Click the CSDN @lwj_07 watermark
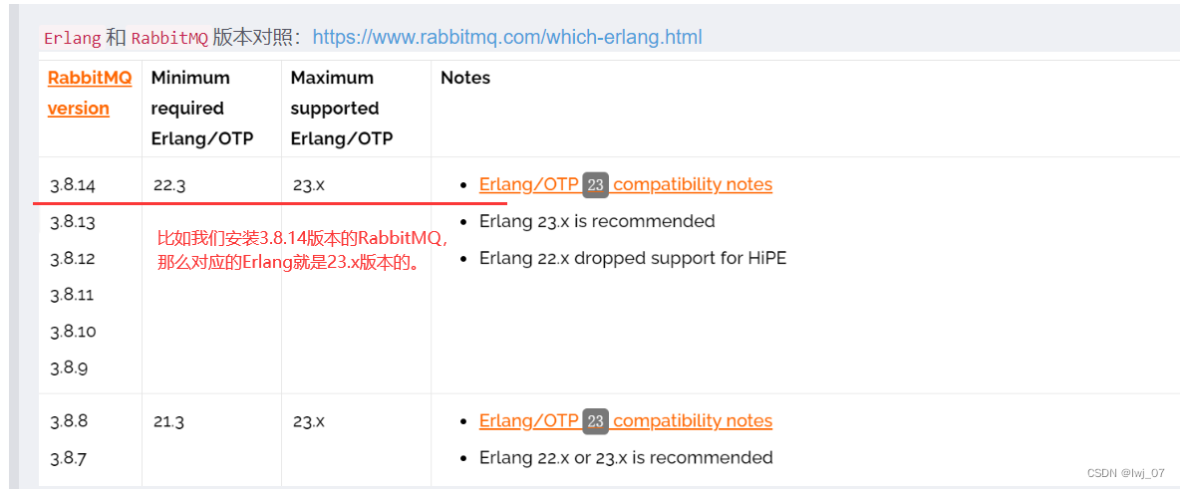Image resolution: width=1180 pixels, height=489 pixels. click(1126, 472)
